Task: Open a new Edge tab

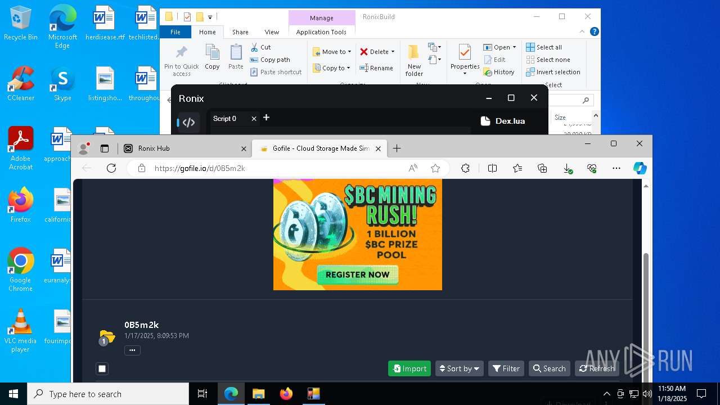Action: tap(397, 148)
